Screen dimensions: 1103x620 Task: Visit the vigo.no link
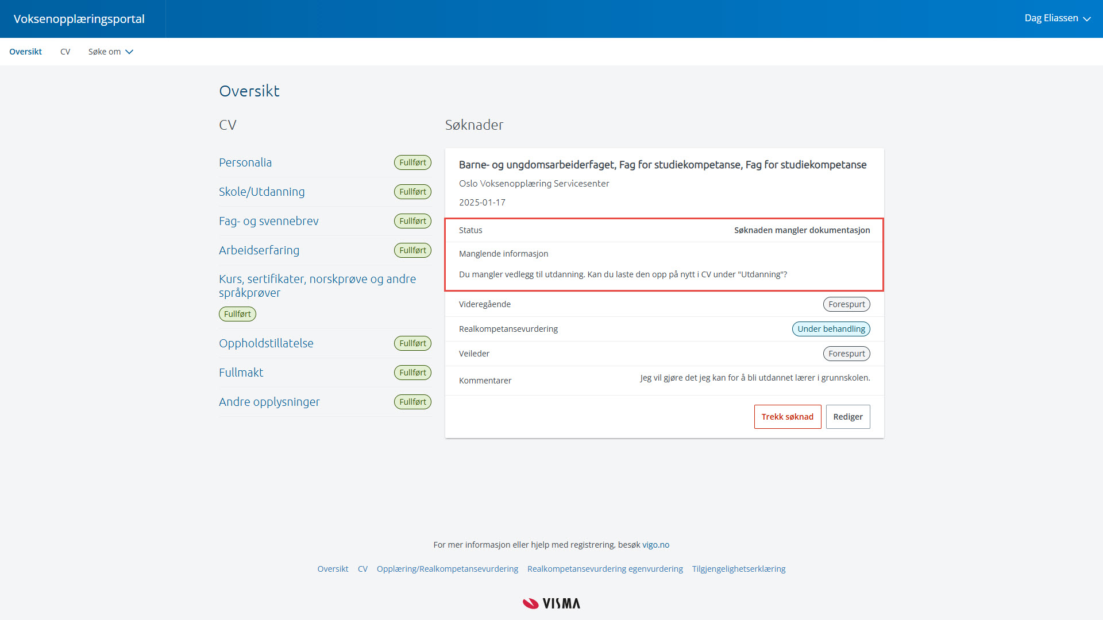point(655,545)
